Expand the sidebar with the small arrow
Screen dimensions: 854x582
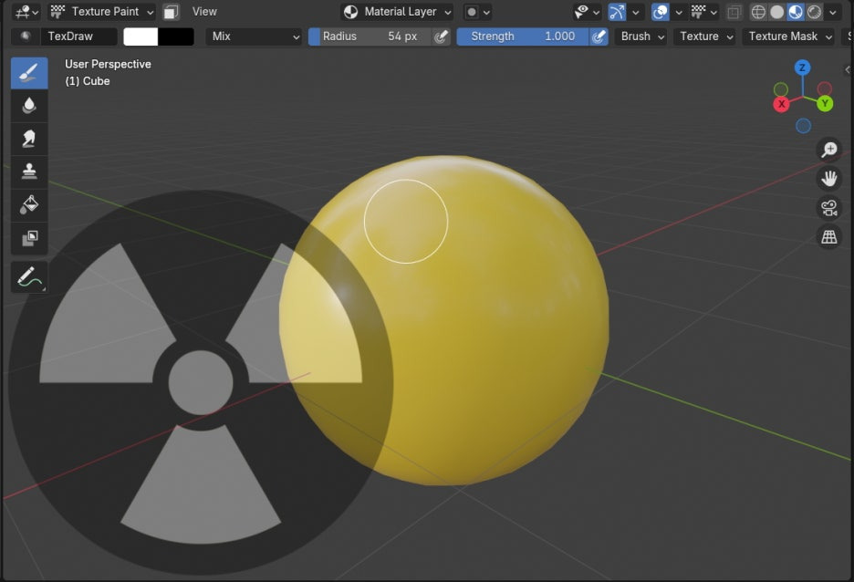[848, 69]
